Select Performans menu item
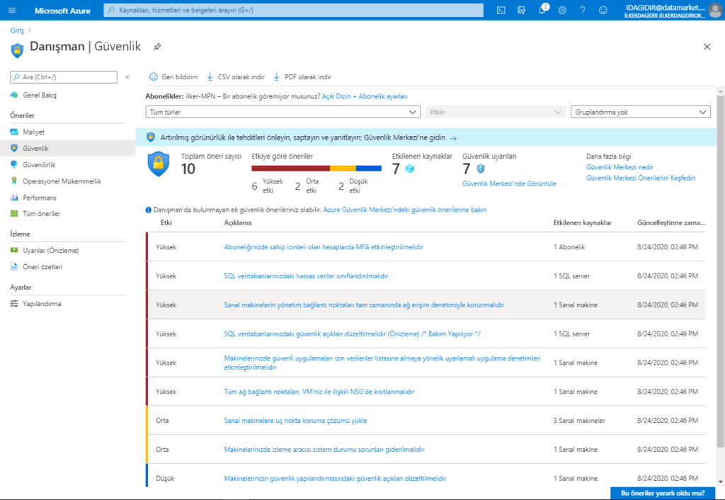725x500 pixels. pos(40,198)
